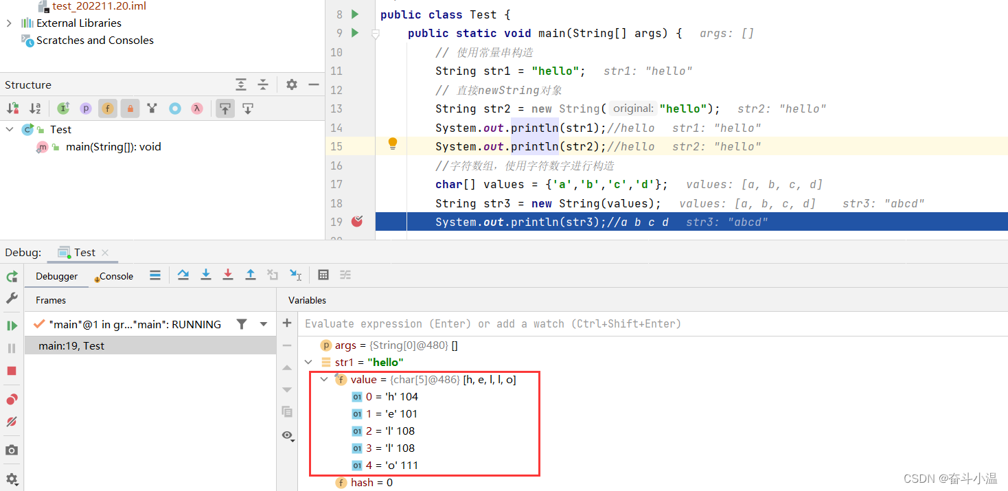Resume program execution

12,326
